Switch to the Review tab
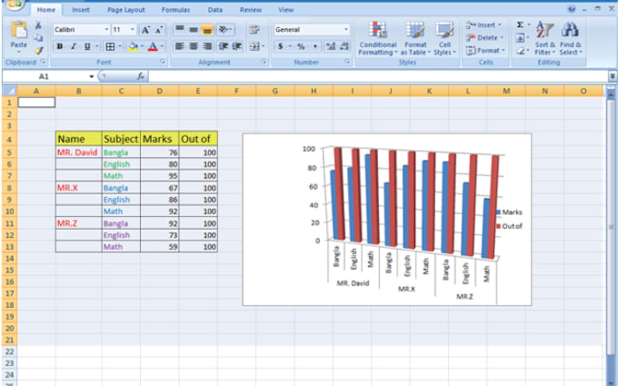The height and width of the screenshot is (386, 618). tap(251, 10)
